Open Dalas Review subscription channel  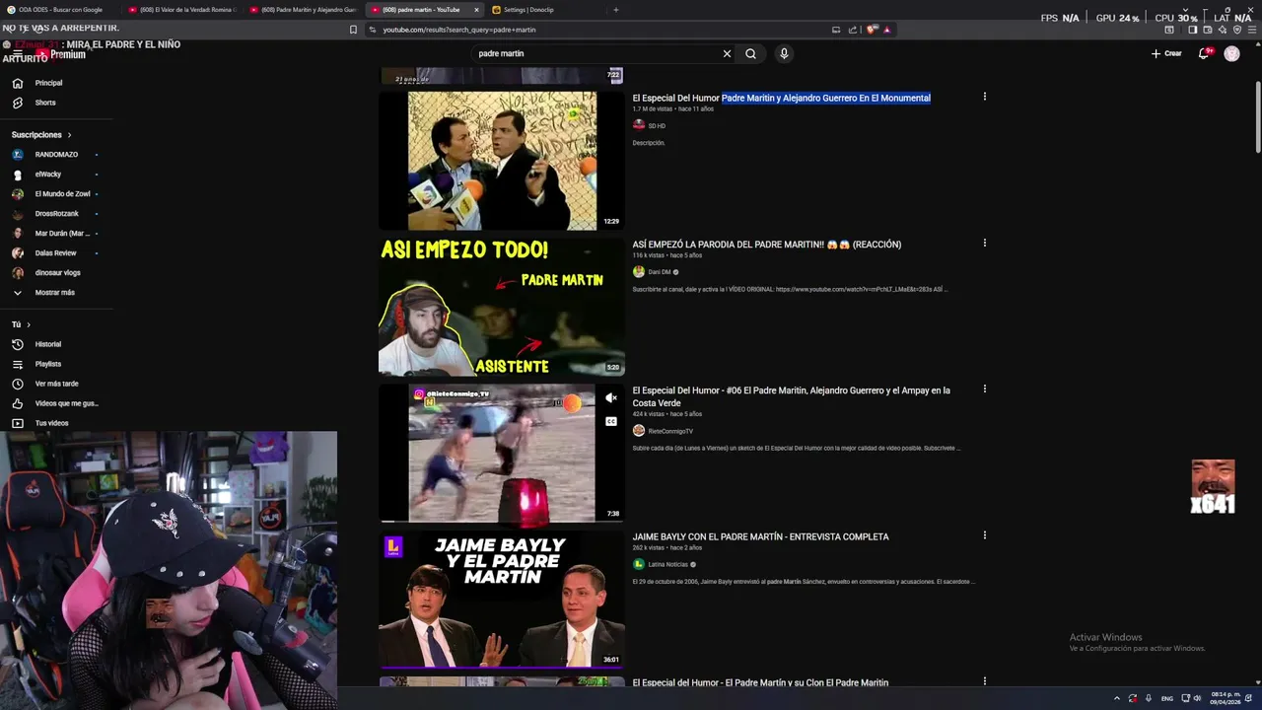[55, 252]
